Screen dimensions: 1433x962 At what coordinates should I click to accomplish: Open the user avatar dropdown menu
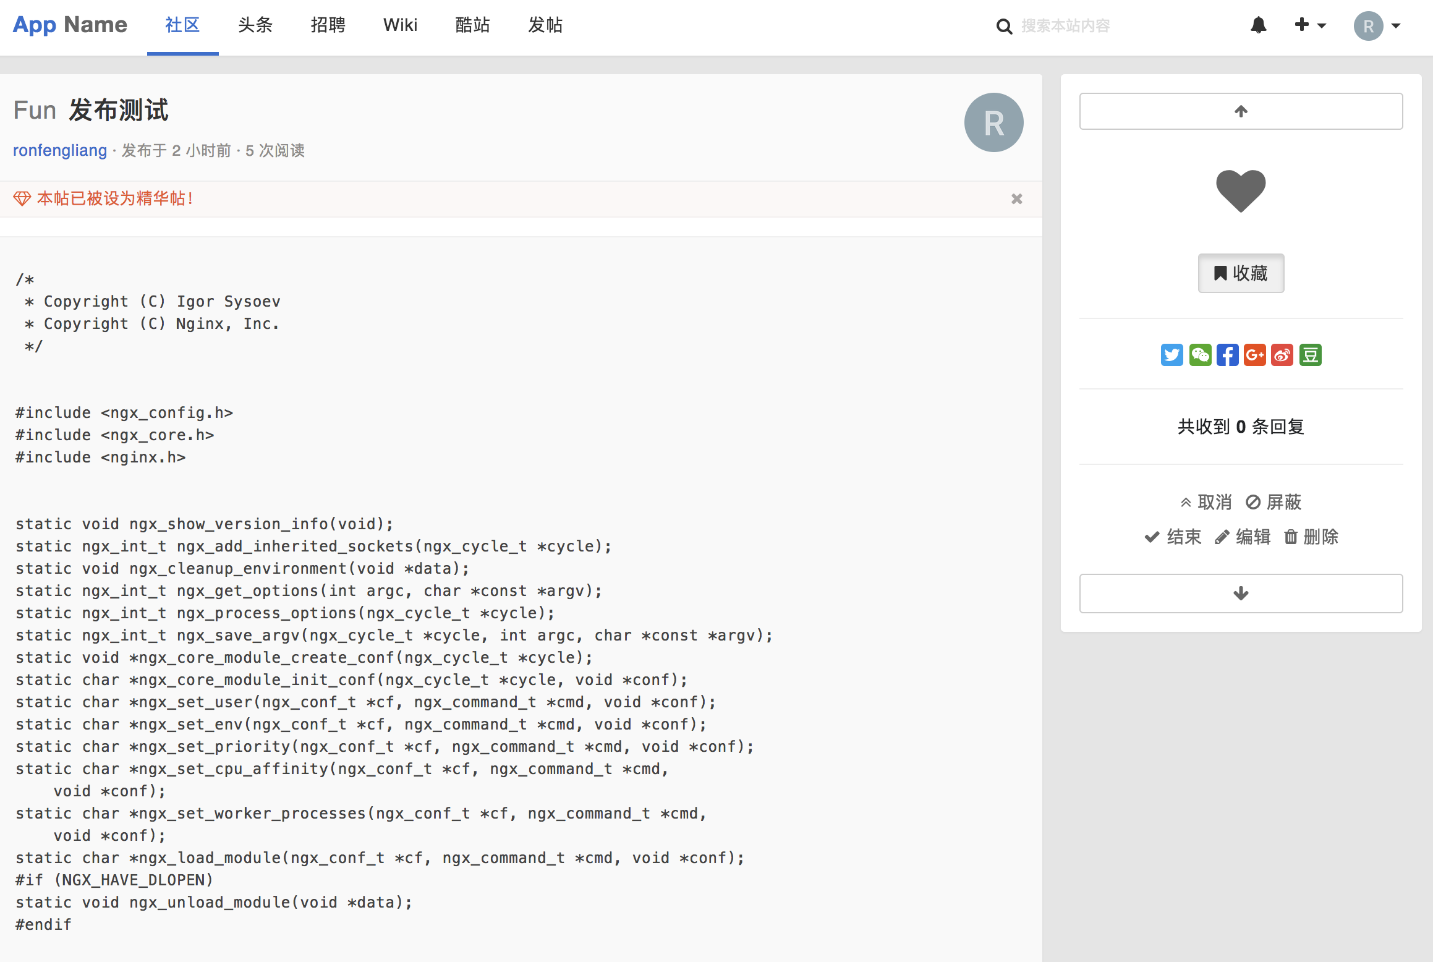(x=1377, y=26)
